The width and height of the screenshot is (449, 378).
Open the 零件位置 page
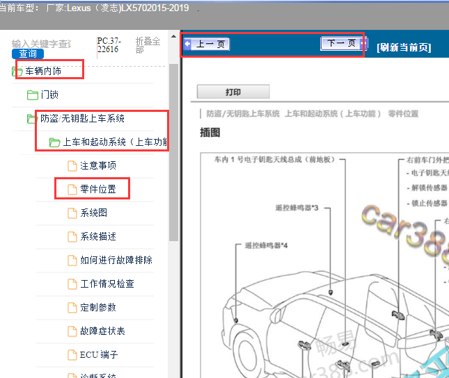click(x=98, y=189)
